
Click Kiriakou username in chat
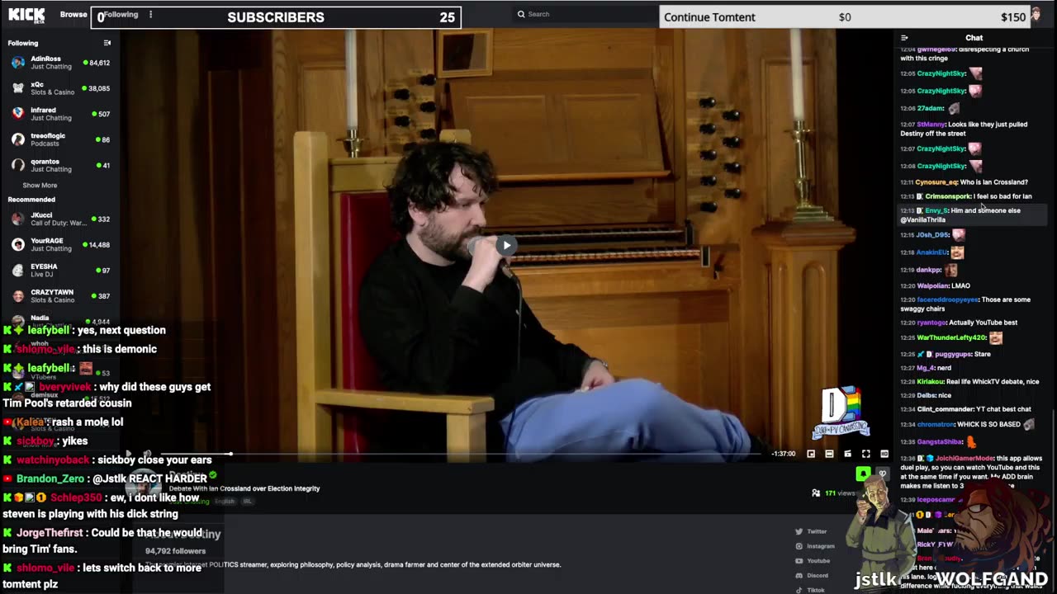pyautogui.click(x=931, y=382)
